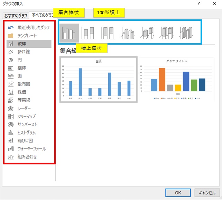Switch to the すべてのグラフ tab
The image size is (222, 200).
click(x=42, y=15)
